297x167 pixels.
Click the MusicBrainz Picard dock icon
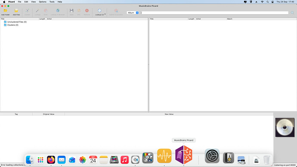tap(184, 155)
